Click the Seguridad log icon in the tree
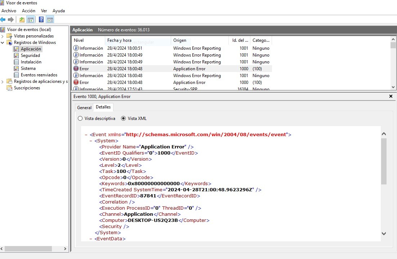Viewport: 397px width, 259px height. [x=16, y=55]
